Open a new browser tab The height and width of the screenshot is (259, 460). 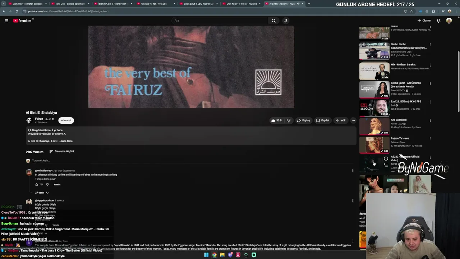pos(309,4)
